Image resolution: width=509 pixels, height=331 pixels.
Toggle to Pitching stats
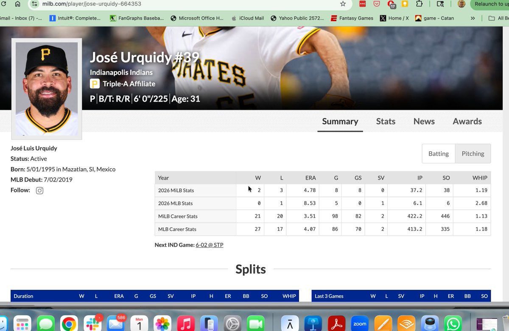(x=473, y=153)
